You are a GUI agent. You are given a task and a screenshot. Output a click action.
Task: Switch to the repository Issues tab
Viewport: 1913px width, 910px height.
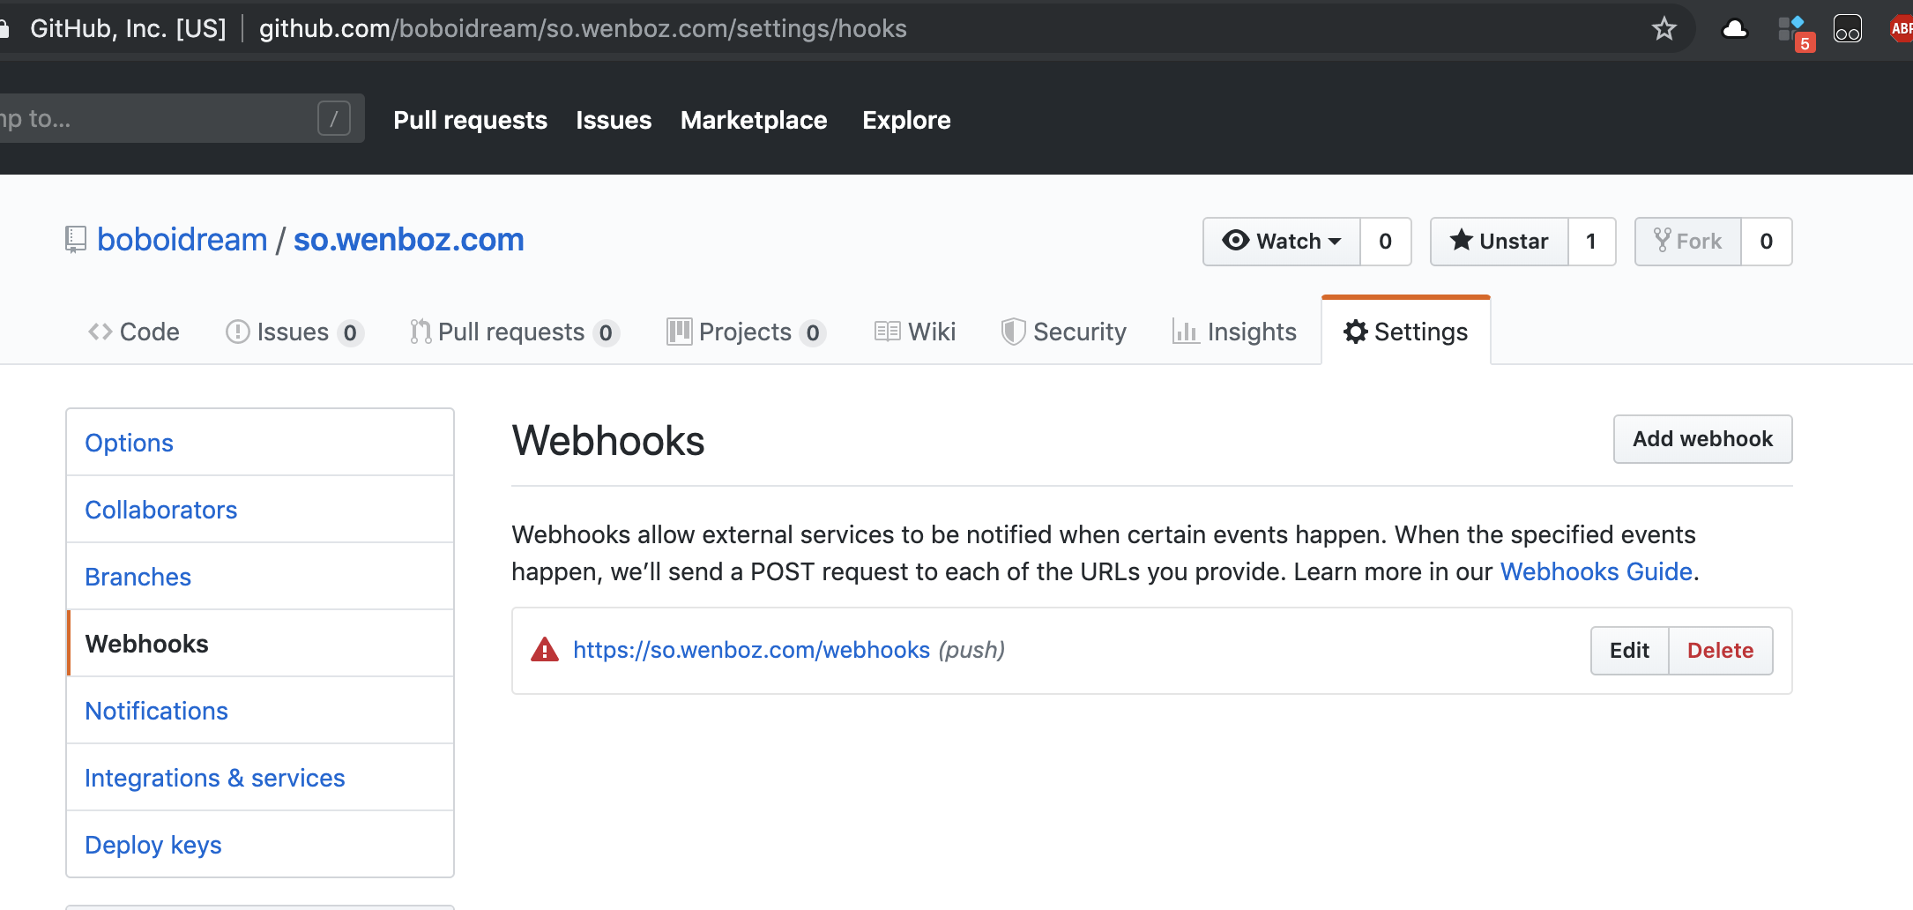294,332
